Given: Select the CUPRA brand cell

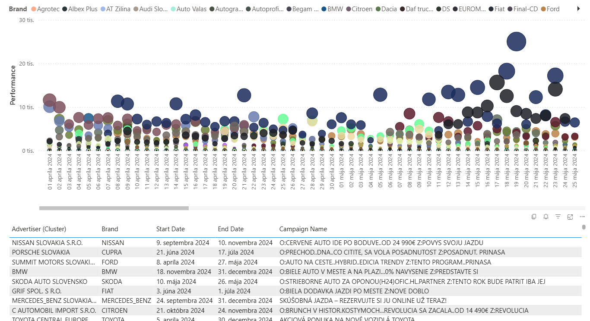Looking at the screenshot, I should (112, 252).
